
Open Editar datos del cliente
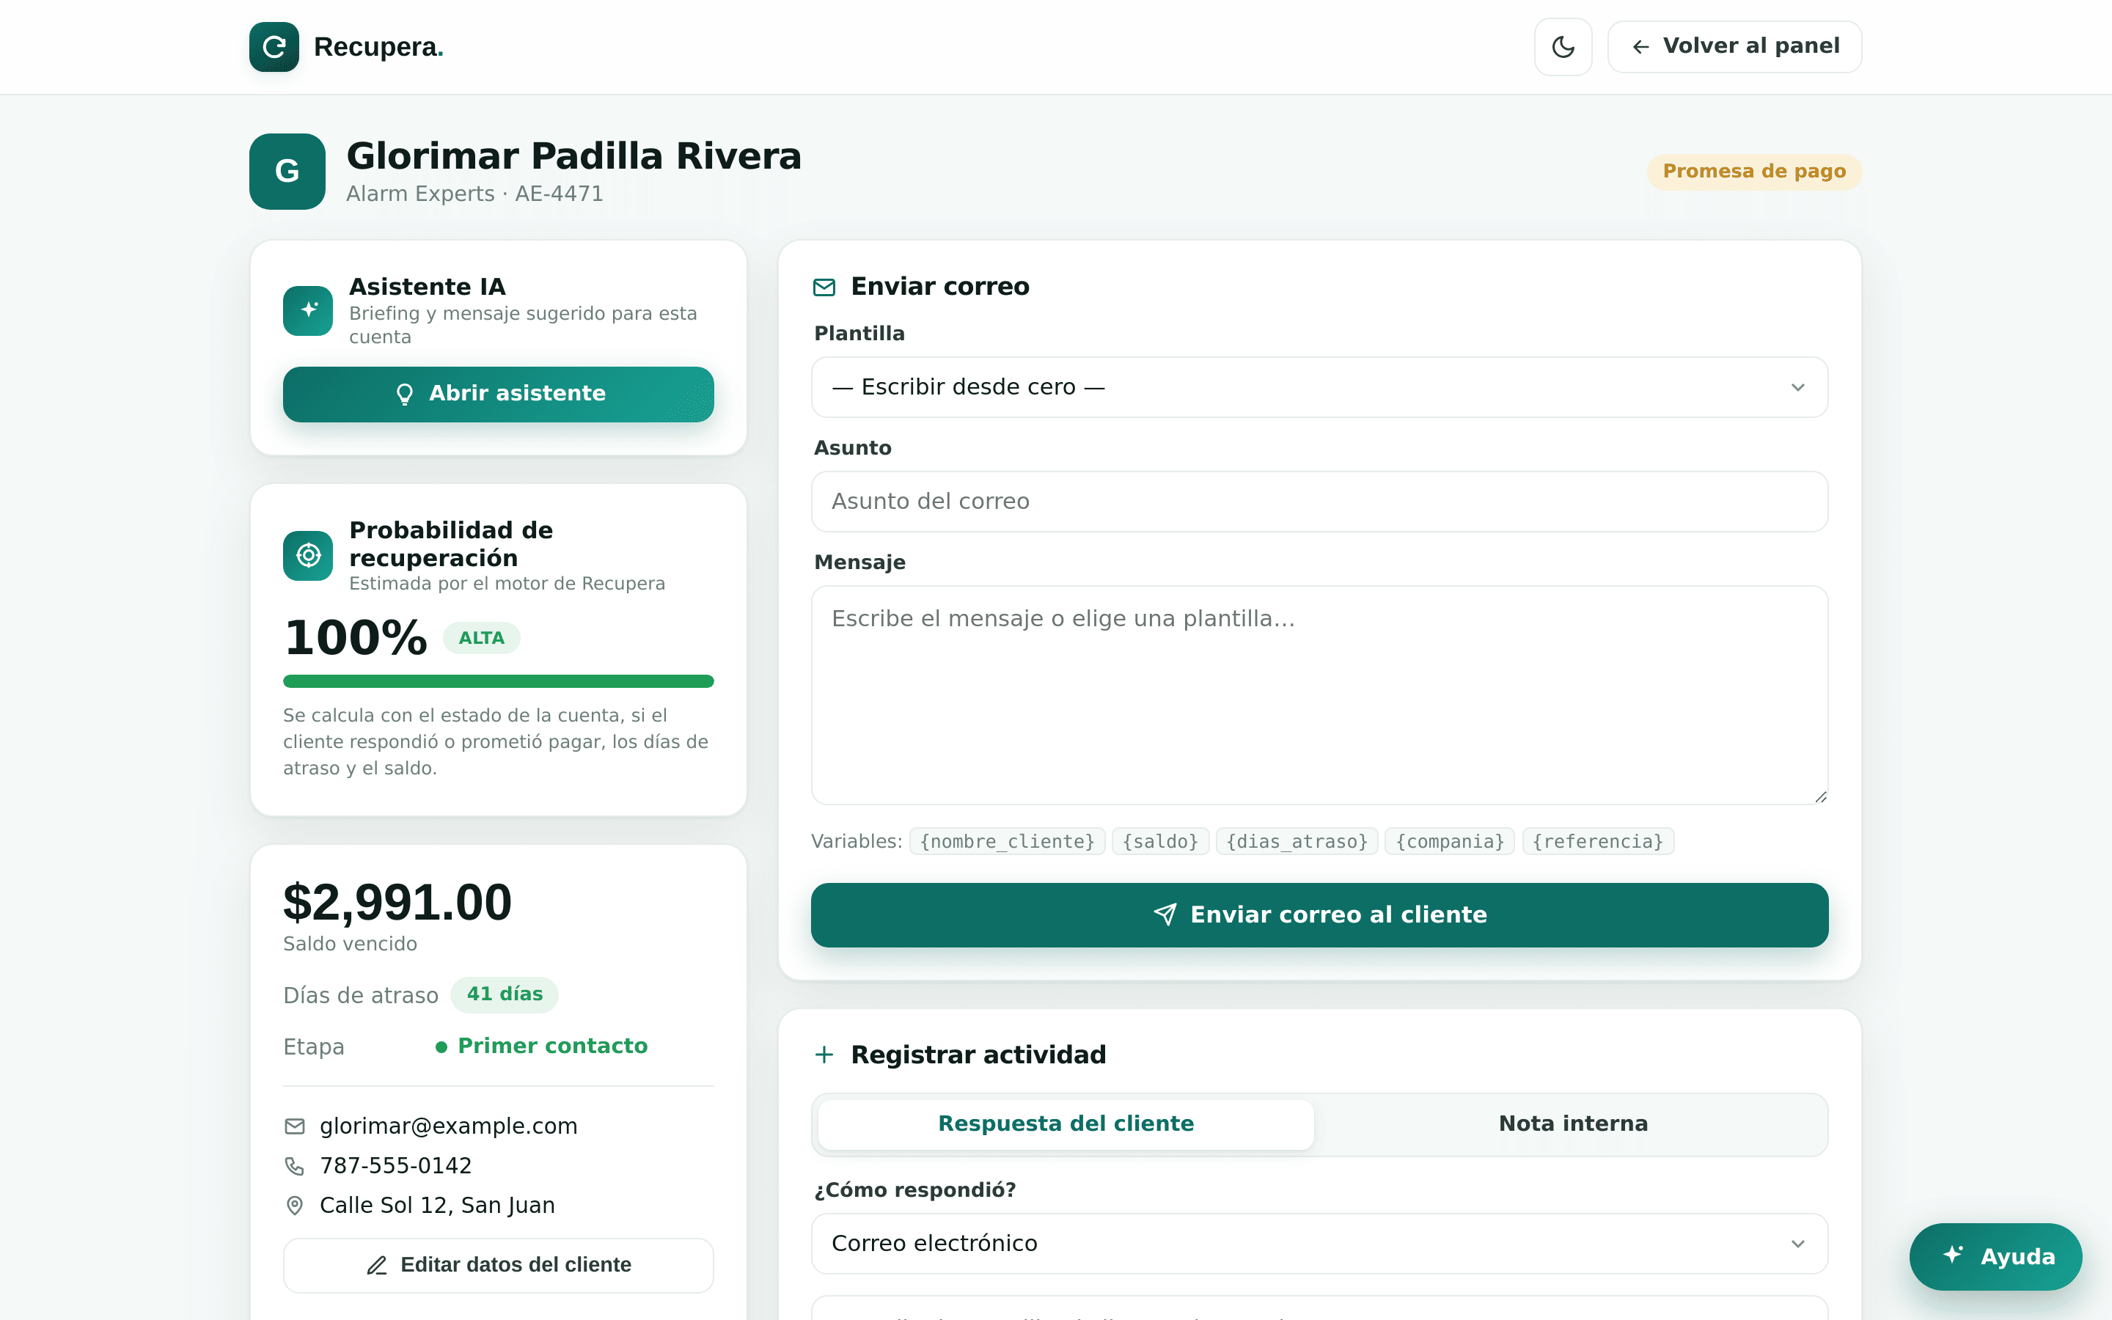pyautogui.click(x=499, y=1265)
